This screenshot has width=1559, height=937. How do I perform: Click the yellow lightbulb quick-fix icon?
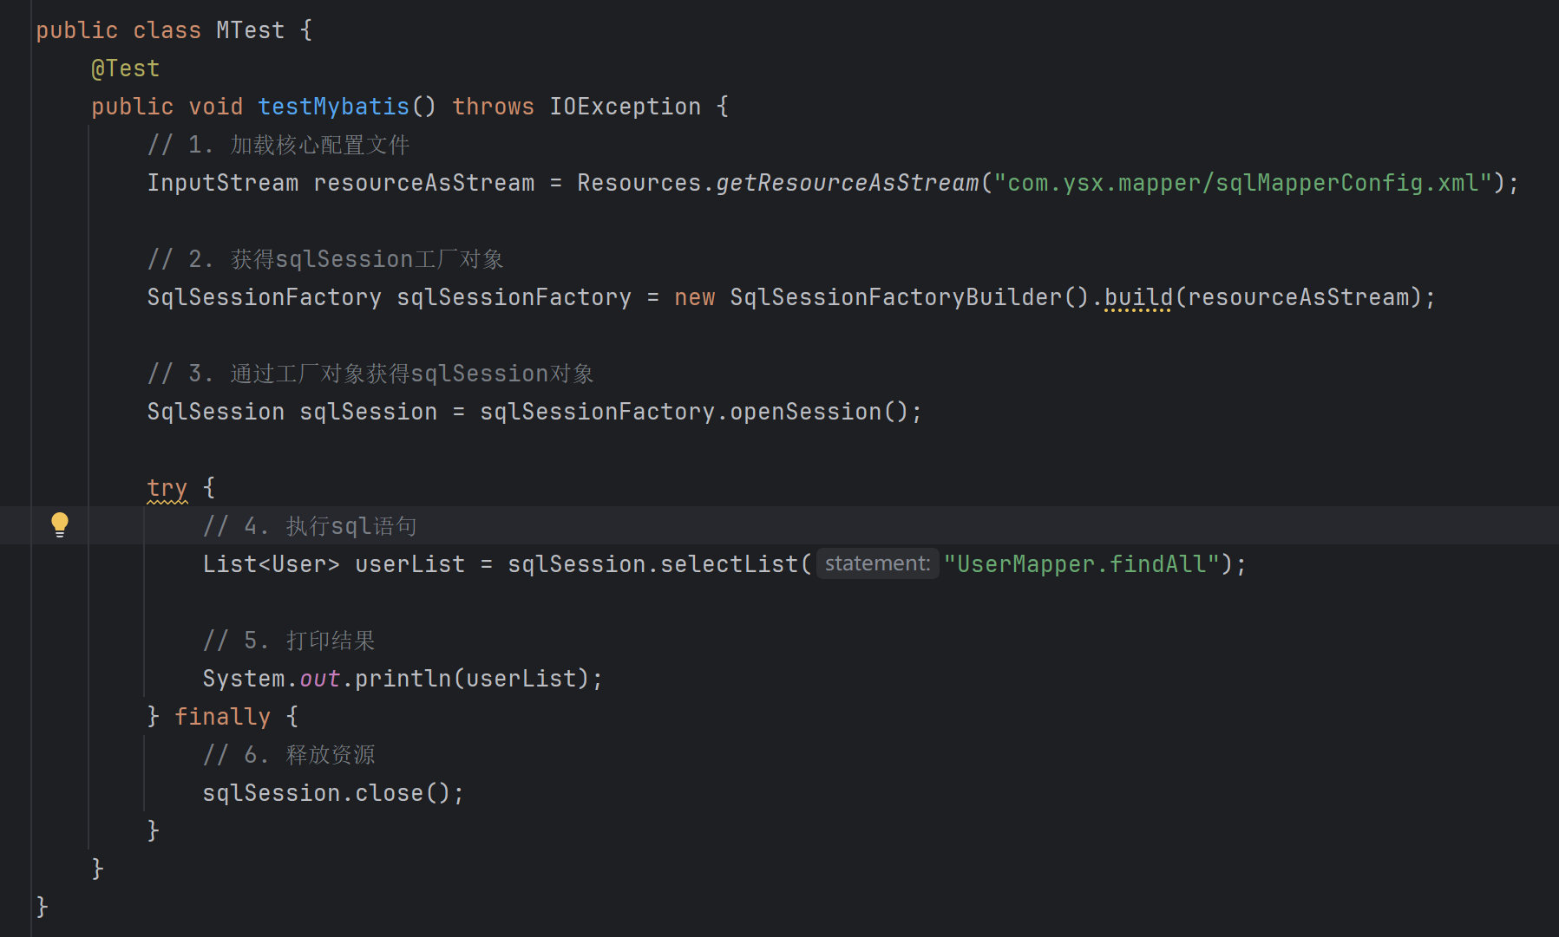pos(59,524)
